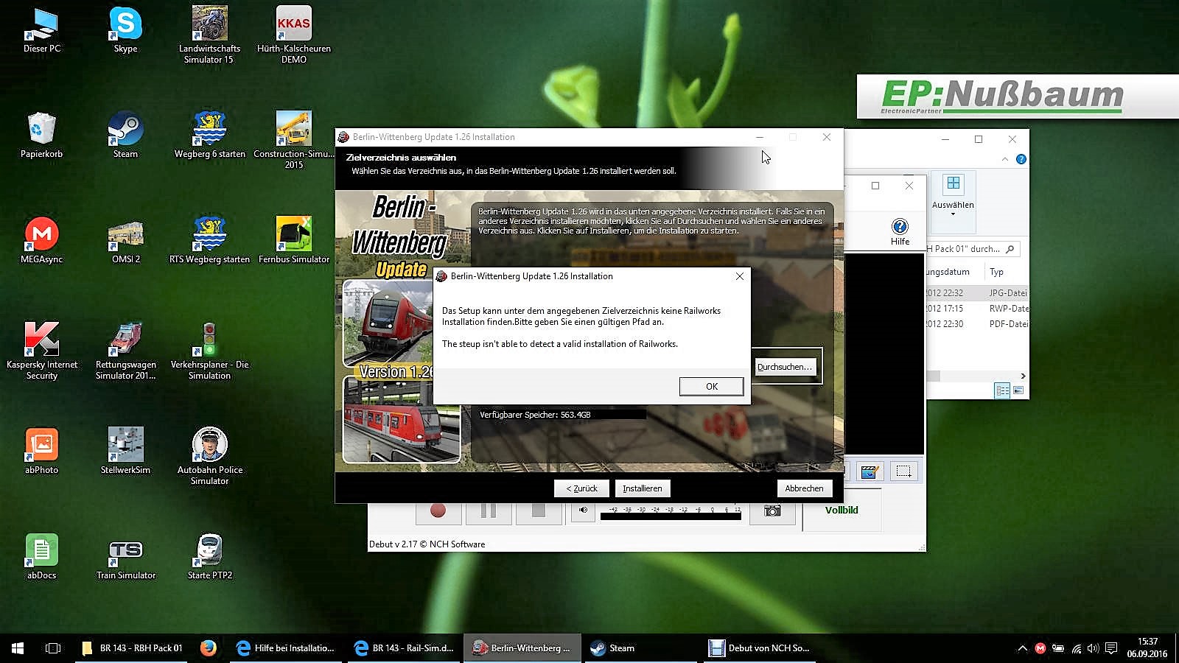Select the Train Simulator desktop icon

tap(125, 556)
